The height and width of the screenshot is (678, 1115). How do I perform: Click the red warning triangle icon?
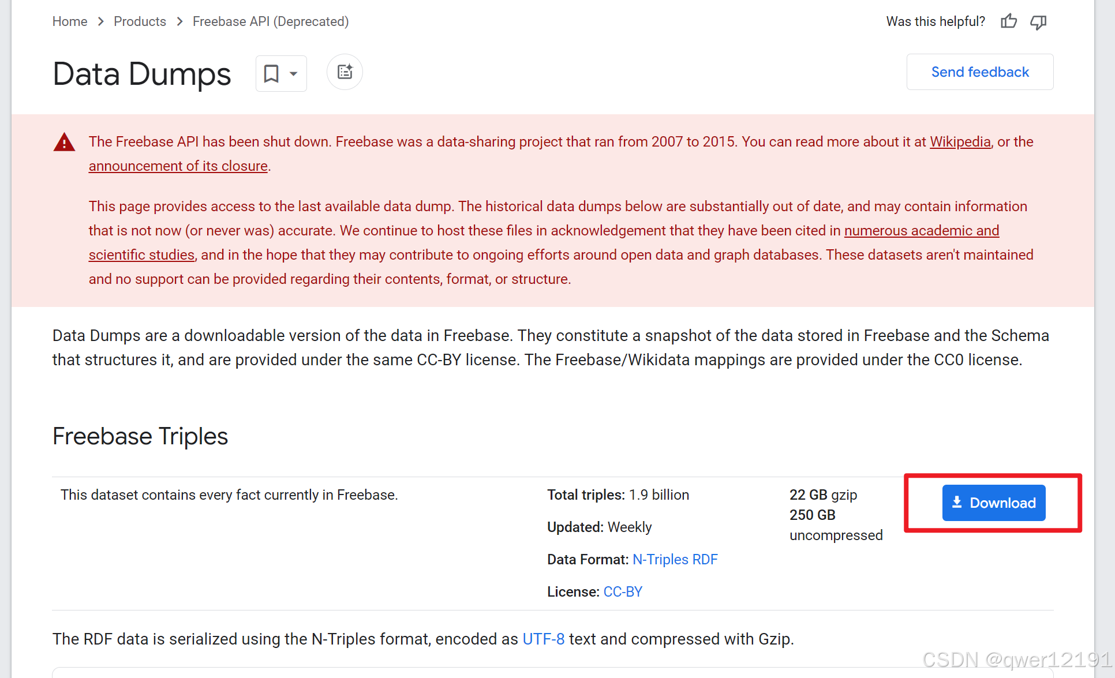[x=64, y=142]
